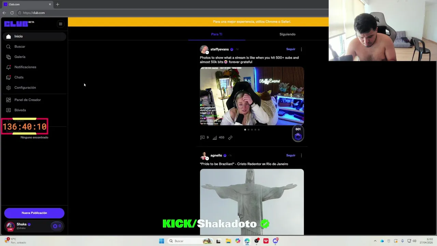Open the options menu on agnello's post

301,155
